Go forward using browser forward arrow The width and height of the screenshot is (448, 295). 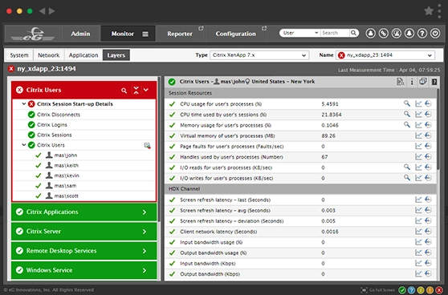tap(51, 11)
